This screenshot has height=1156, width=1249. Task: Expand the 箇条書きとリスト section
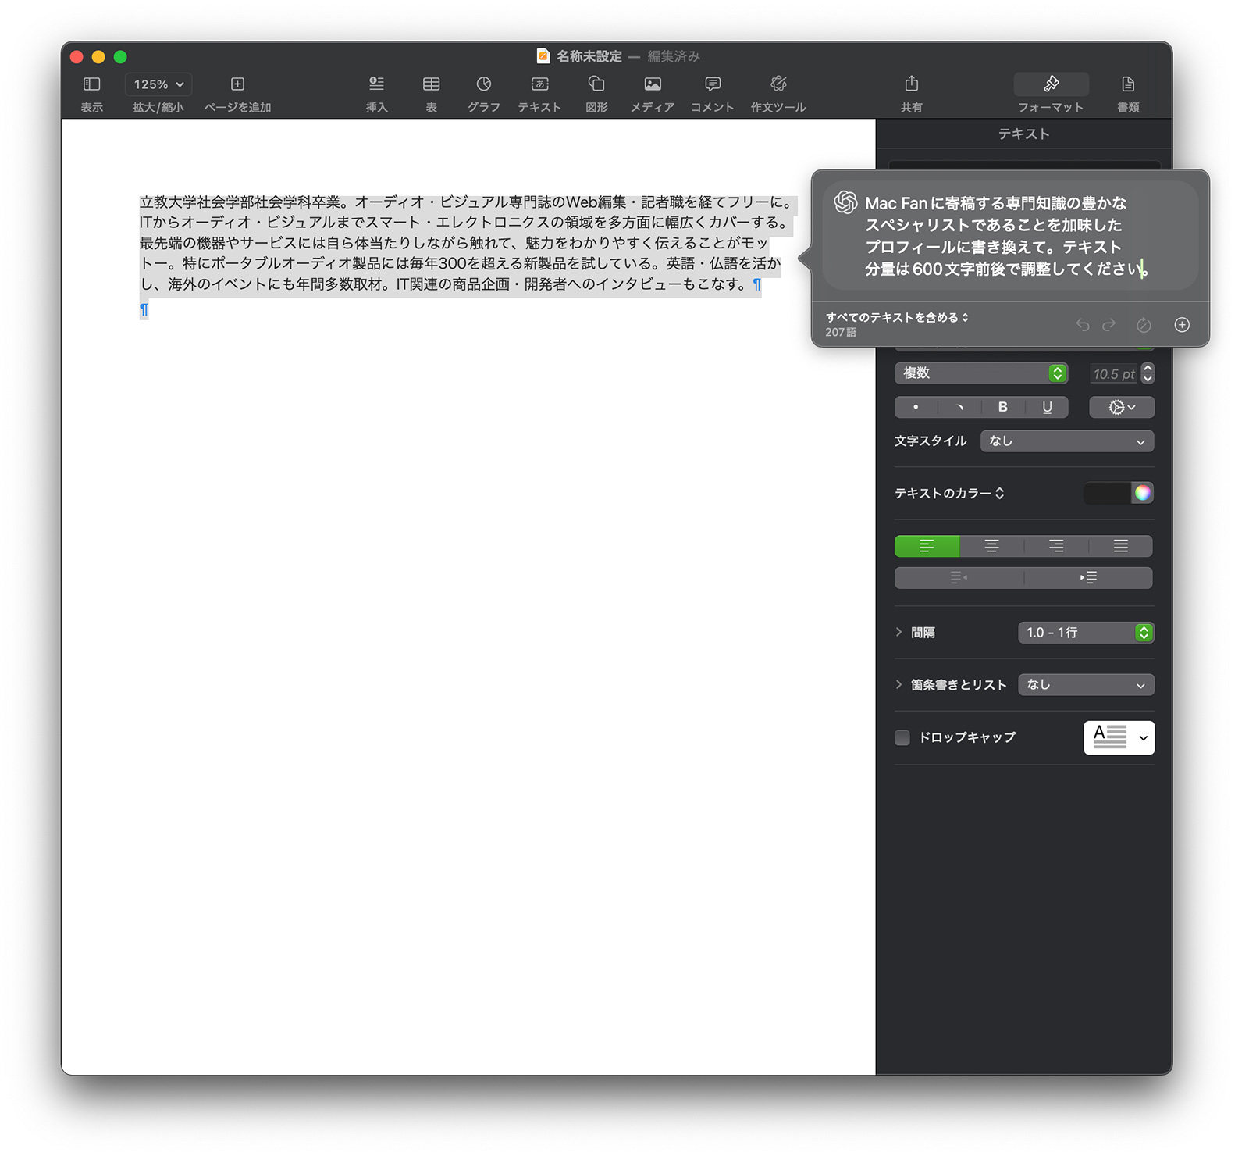coord(898,684)
